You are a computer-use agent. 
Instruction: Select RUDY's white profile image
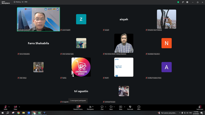coord(124,67)
